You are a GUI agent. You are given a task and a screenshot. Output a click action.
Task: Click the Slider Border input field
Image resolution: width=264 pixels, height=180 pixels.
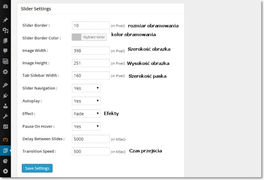[91, 26]
